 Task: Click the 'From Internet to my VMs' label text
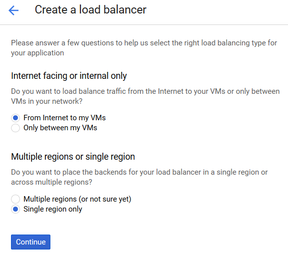64,118
